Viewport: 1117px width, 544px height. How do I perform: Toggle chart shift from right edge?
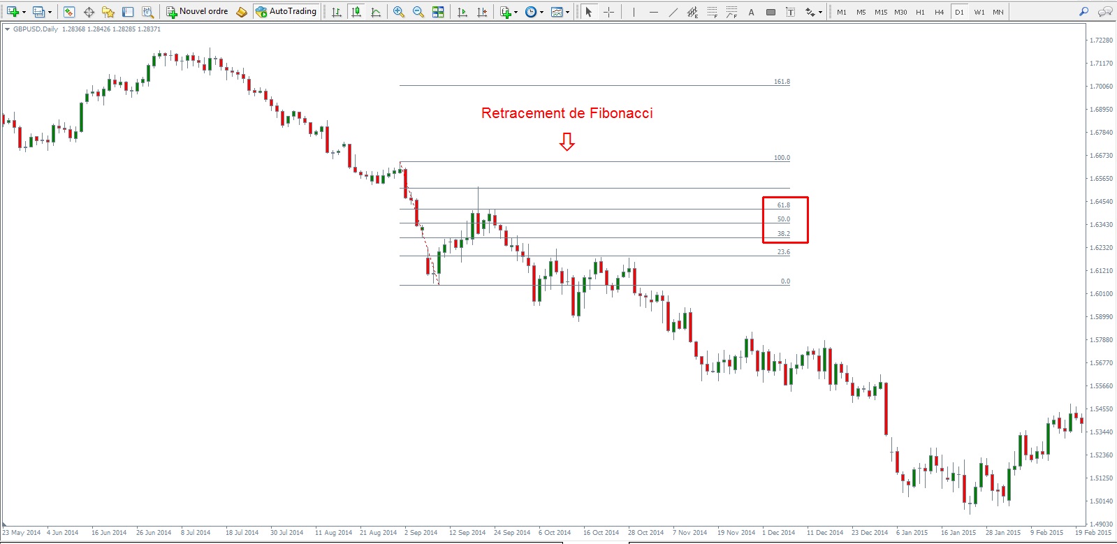click(x=482, y=12)
